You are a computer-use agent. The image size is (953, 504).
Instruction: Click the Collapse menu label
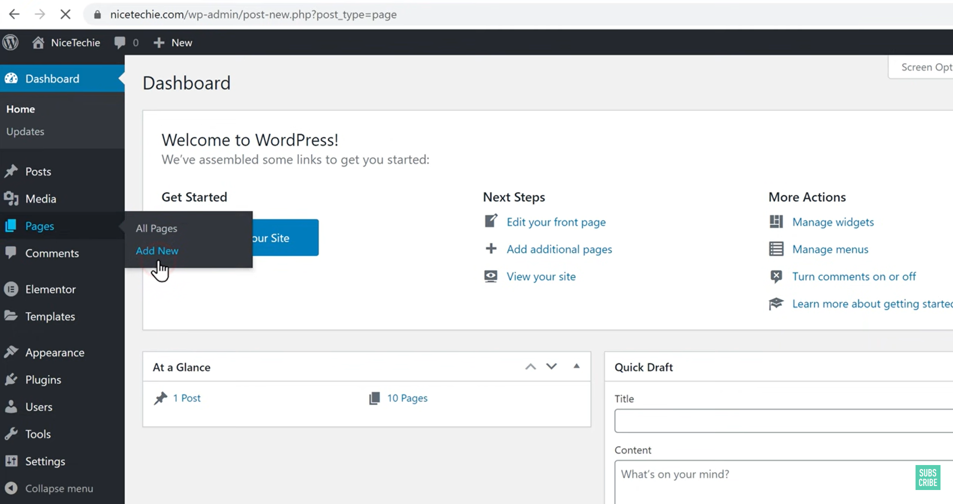coord(59,489)
